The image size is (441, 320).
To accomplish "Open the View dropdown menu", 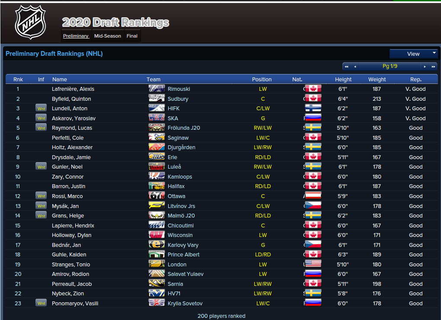I will (413, 54).
